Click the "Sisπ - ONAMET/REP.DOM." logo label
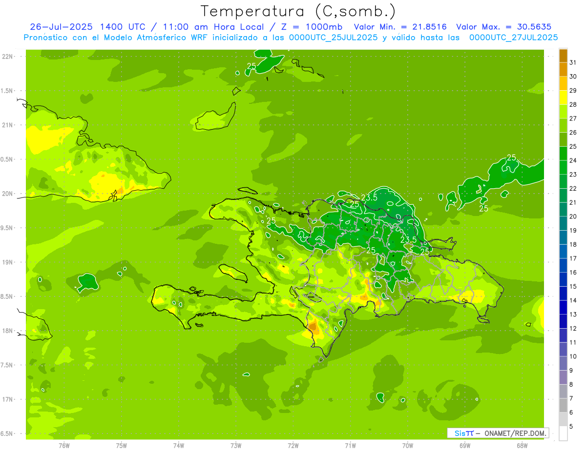The width and height of the screenshot is (586, 452). pos(498,433)
